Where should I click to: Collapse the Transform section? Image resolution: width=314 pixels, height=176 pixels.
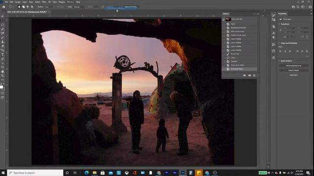(x=279, y=24)
